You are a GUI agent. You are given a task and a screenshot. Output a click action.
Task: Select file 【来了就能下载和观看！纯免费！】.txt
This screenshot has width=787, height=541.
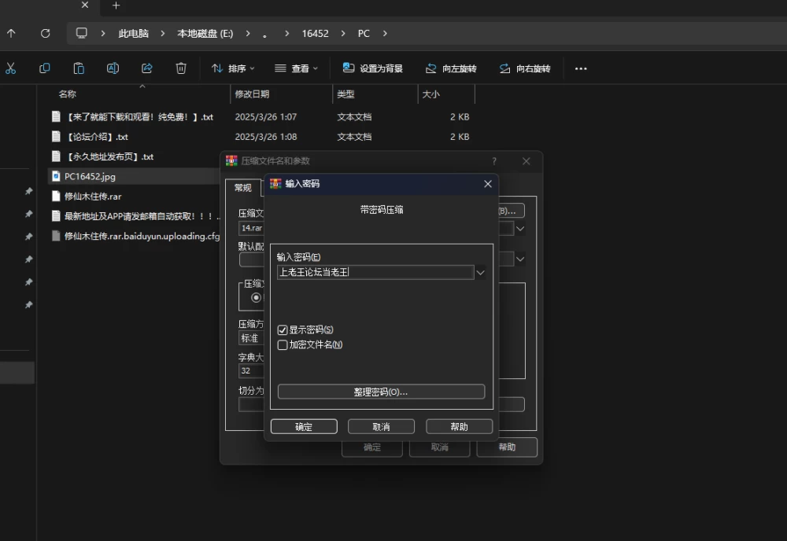[139, 117]
